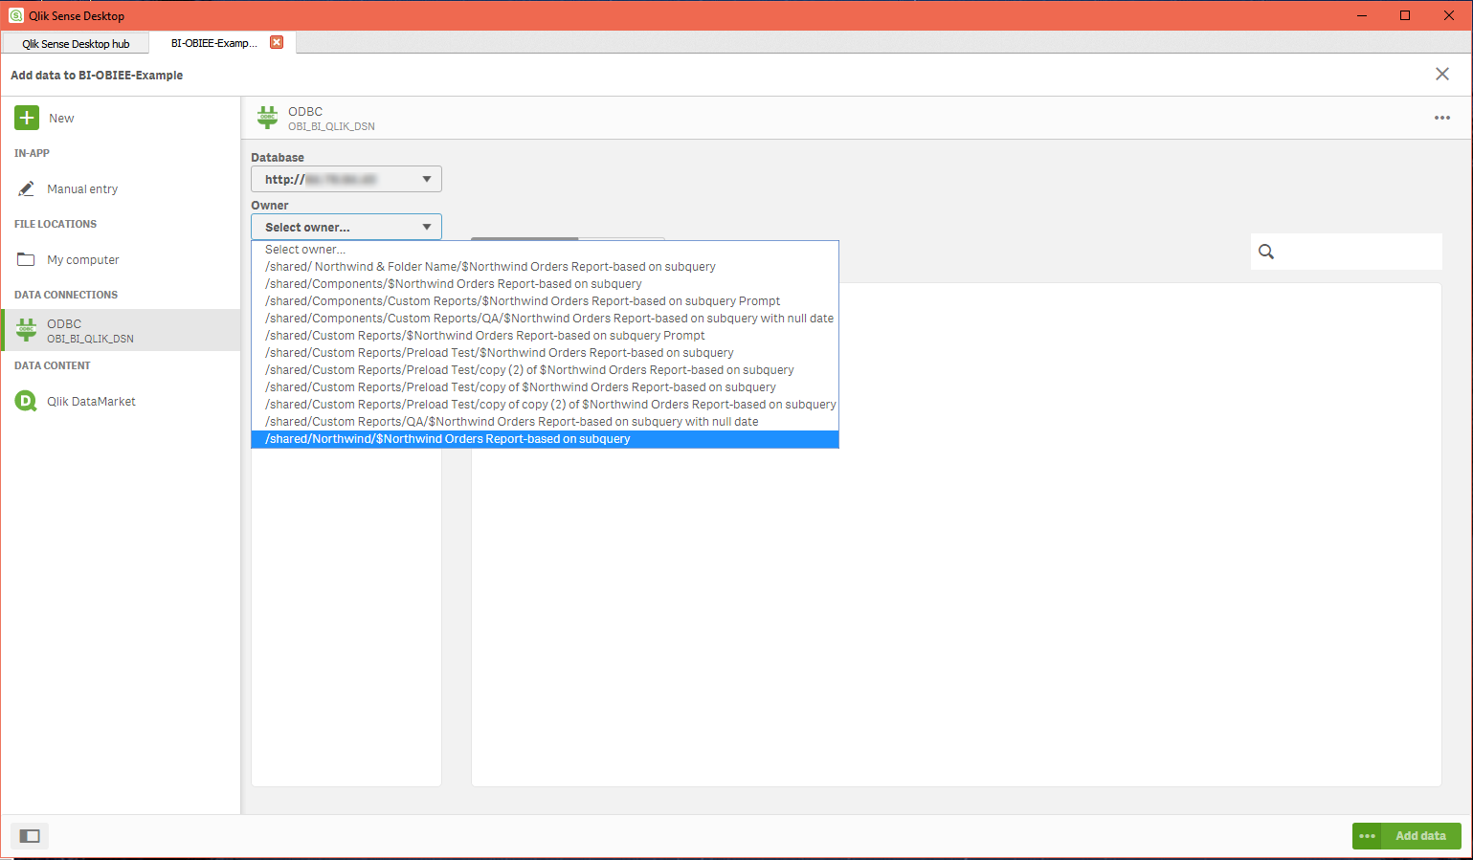Screen dimensions: 1473x860
Task: Toggle the sidebar panel icon at bottom left
Action: [x=30, y=836]
